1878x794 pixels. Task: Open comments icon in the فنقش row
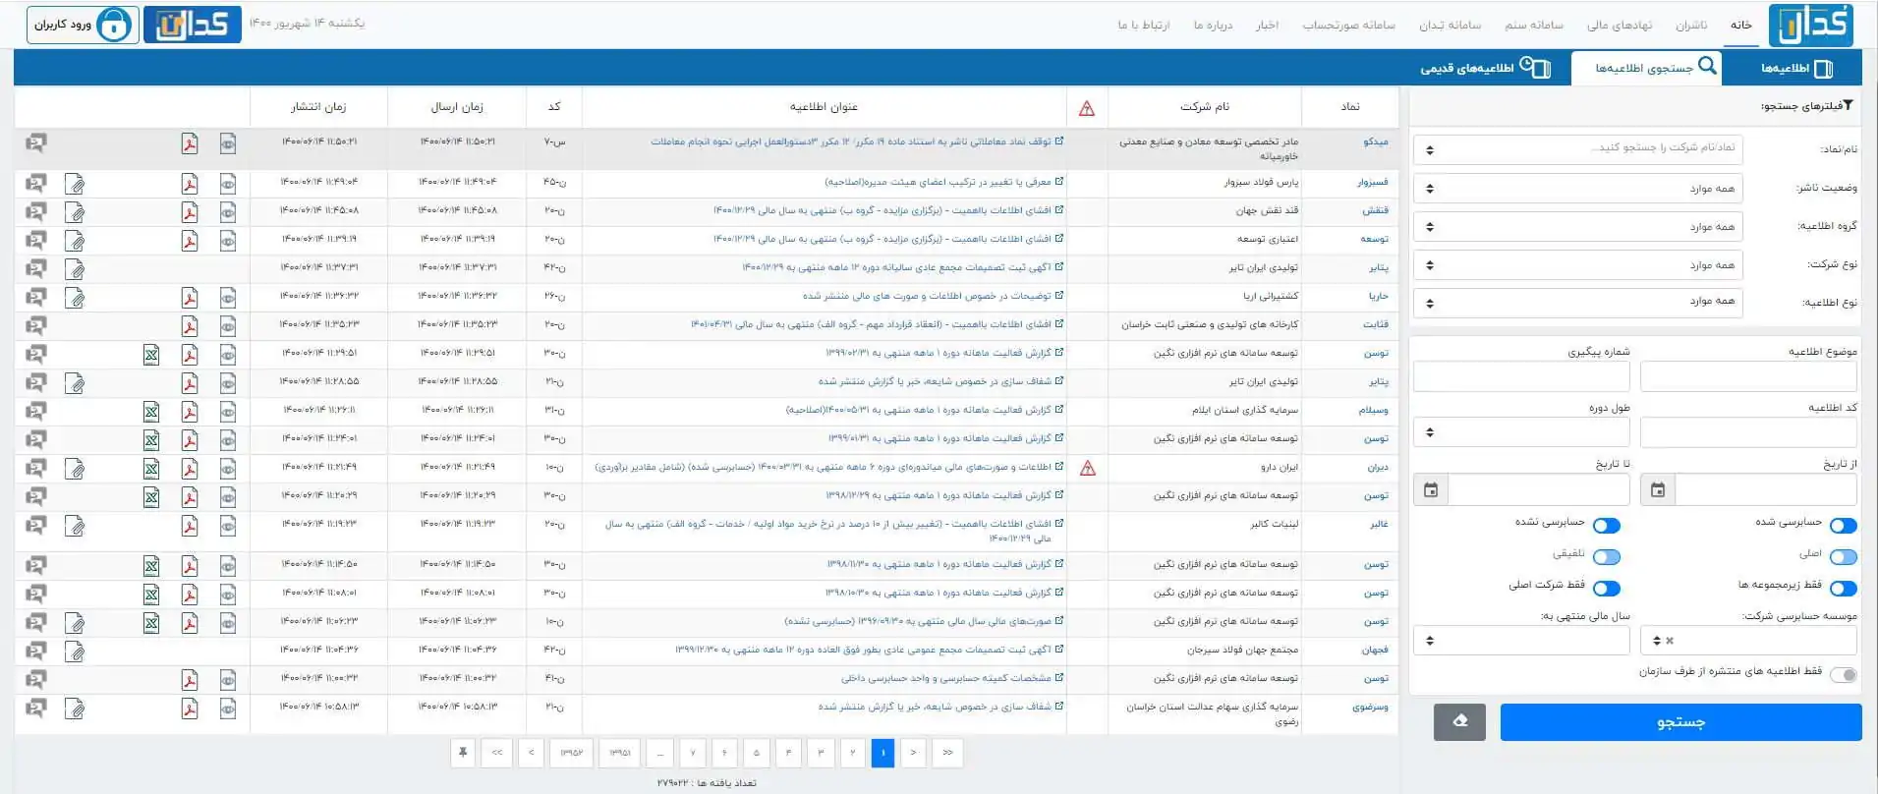pyautogui.click(x=35, y=212)
